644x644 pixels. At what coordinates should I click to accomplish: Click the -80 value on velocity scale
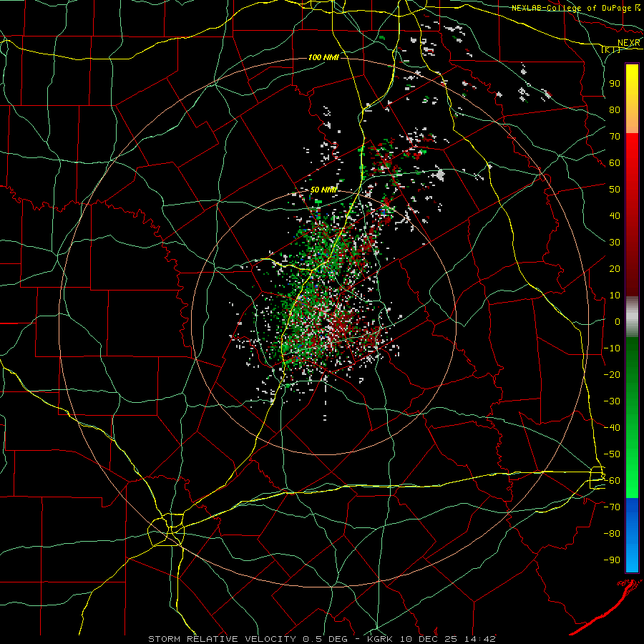click(x=612, y=534)
